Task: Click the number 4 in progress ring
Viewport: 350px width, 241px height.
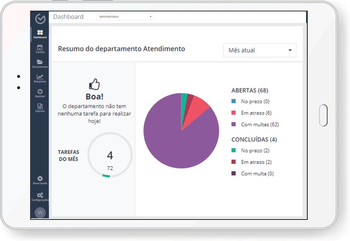Action: point(110,155)
